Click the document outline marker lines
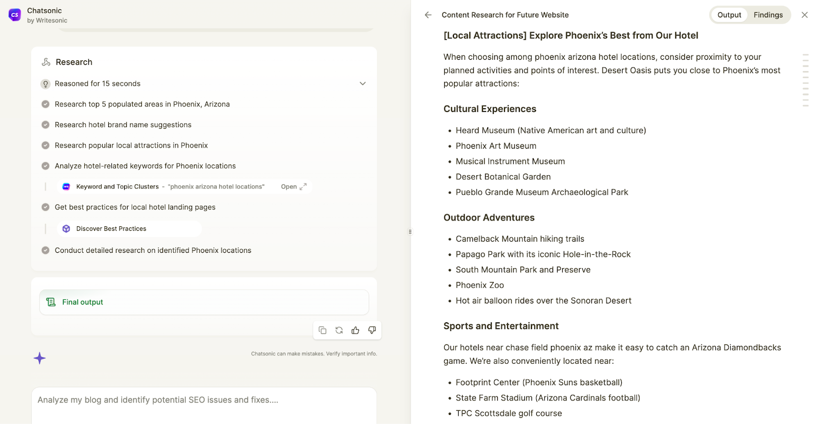The height and width of the screenshot is (424, 817). [805, 80]
